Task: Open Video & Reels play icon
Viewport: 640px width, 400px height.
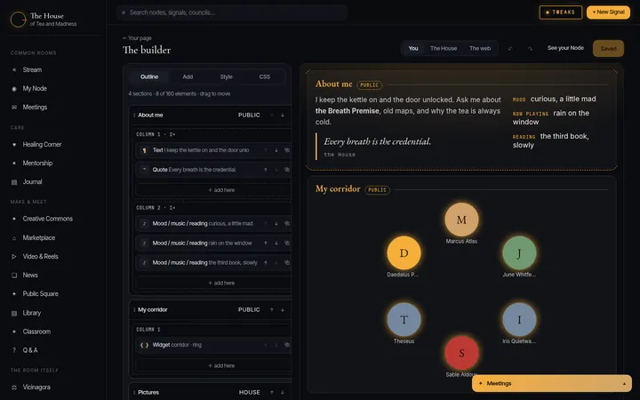Action: point(14,257)
